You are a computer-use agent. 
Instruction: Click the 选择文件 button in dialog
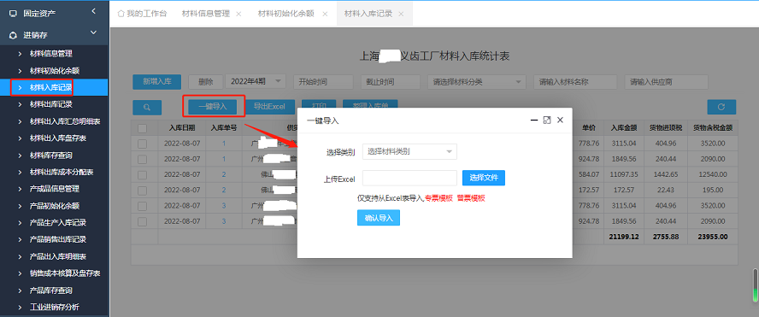tap(484, 178)
